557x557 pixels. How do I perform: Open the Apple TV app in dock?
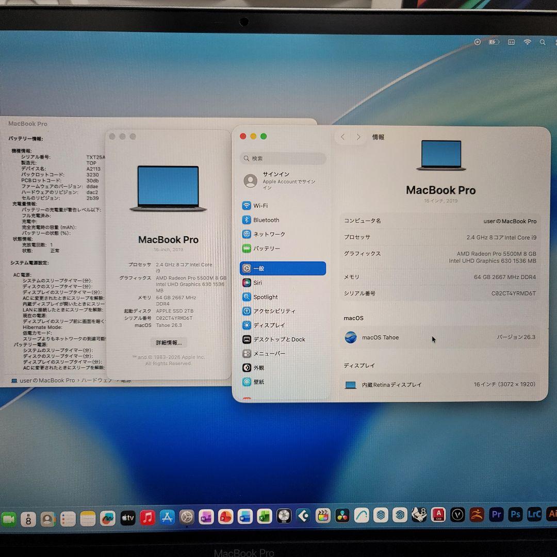127,518
